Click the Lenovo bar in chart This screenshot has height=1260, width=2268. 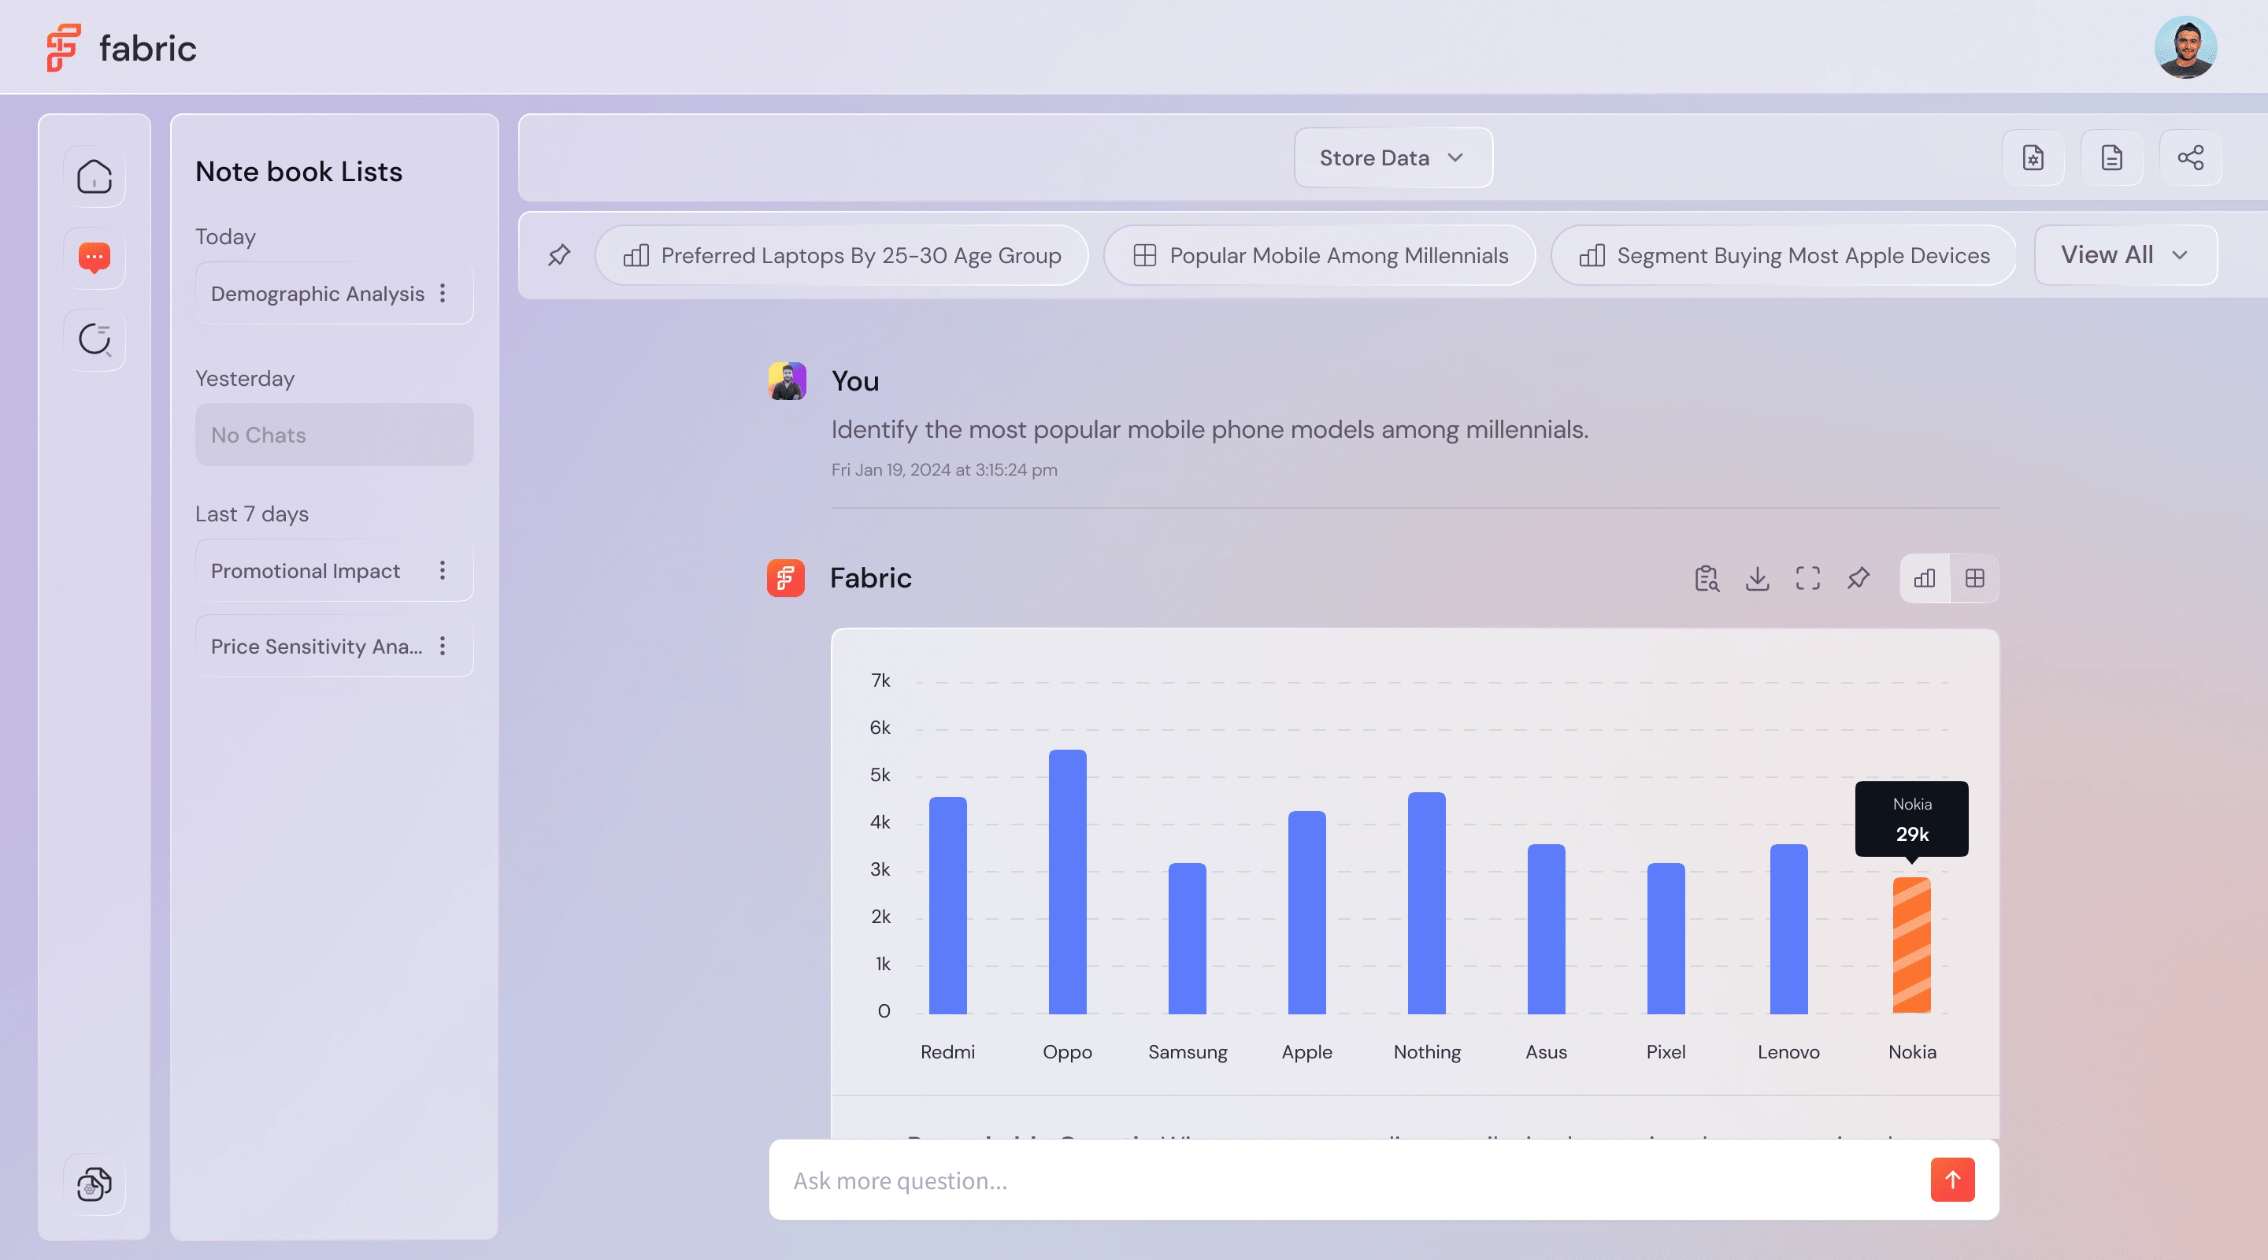point(1788,930)
